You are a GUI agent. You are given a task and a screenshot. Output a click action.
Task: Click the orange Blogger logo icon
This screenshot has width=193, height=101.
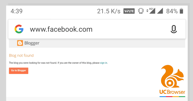pos(20,43)
